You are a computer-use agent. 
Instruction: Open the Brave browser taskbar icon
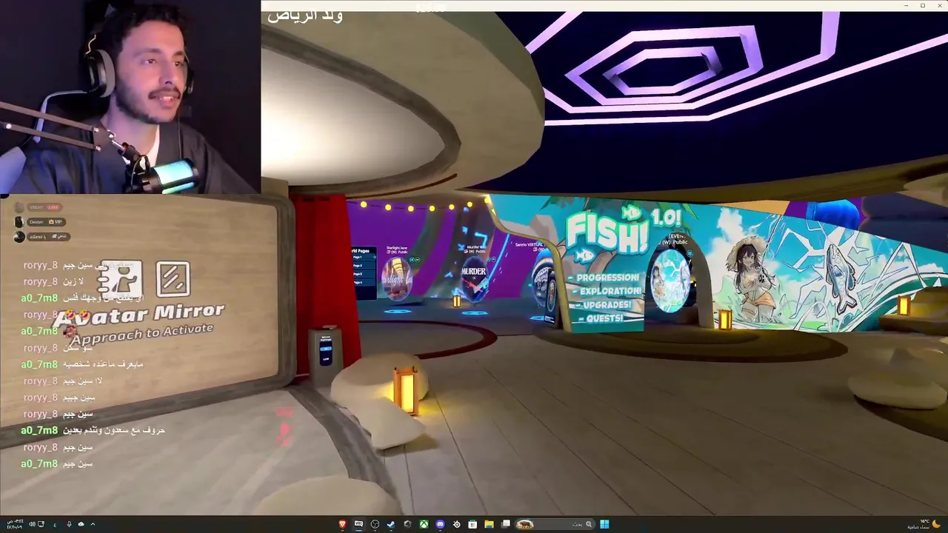pos(342,524)
